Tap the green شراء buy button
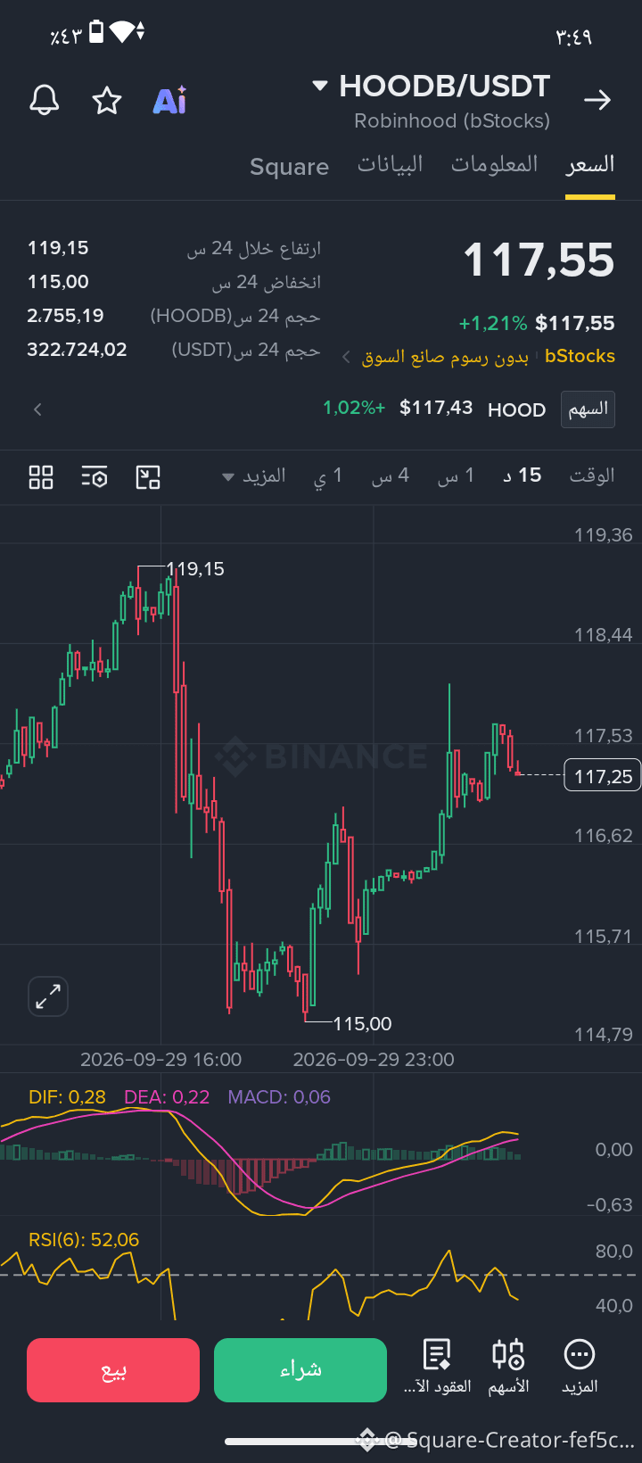Viewport: 642px width, 1463px height. click(x=300, y=1370)
